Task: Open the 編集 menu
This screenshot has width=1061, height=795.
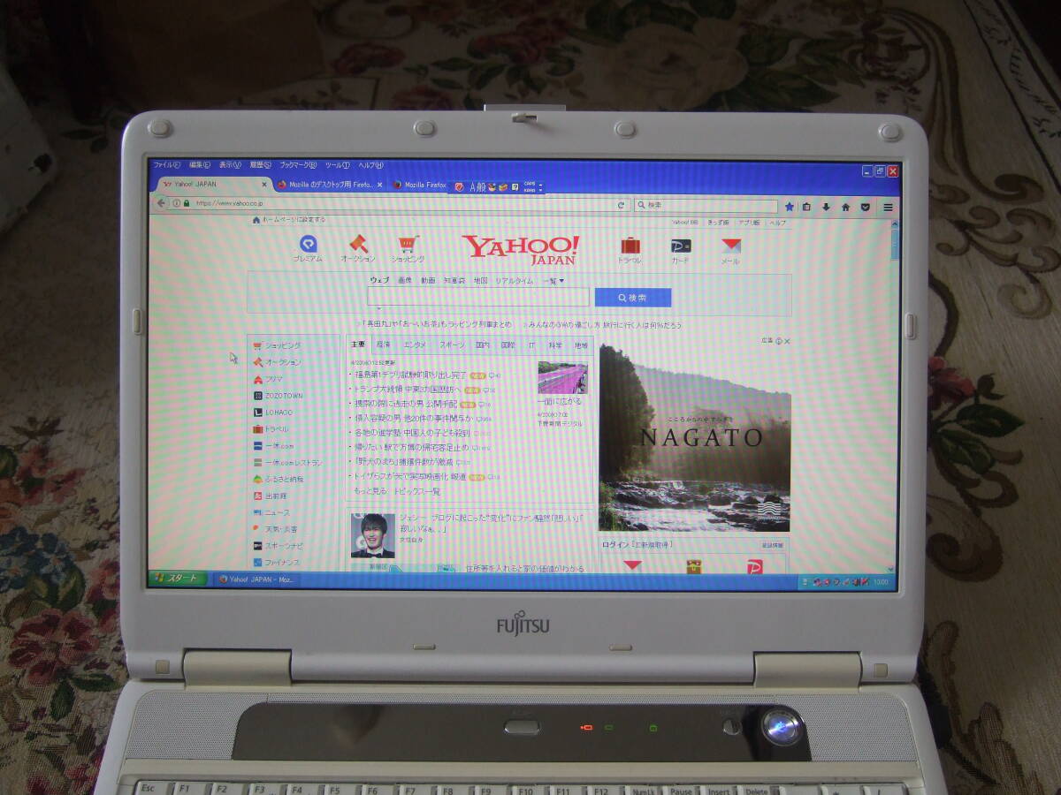Action: coord(199,165)
